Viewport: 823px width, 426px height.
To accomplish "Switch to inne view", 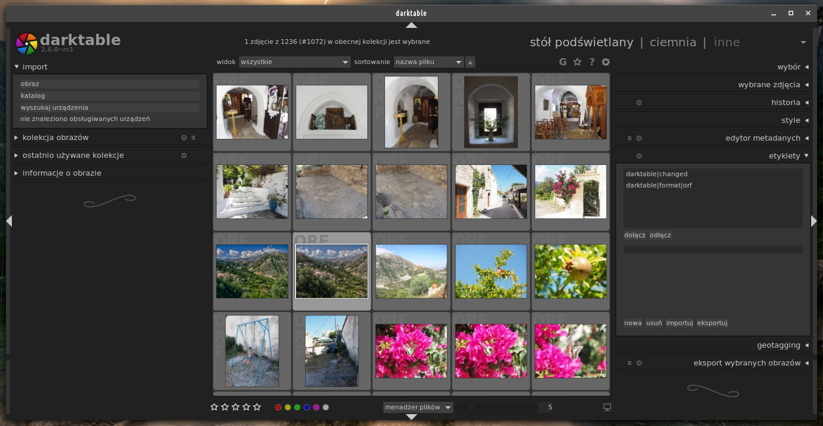I will tap(727, 42).
